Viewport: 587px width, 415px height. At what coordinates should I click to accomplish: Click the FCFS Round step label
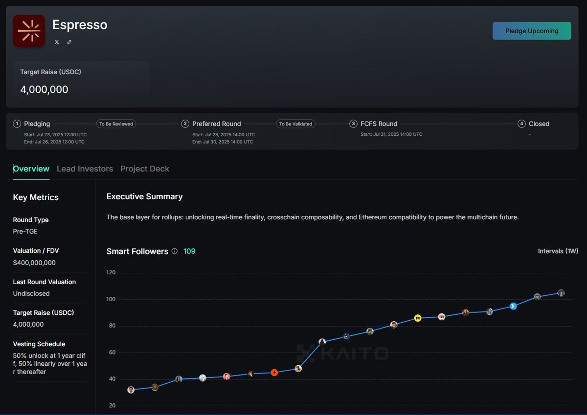[x=379, y=124]
